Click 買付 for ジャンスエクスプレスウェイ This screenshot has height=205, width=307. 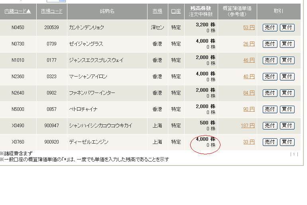287,60
